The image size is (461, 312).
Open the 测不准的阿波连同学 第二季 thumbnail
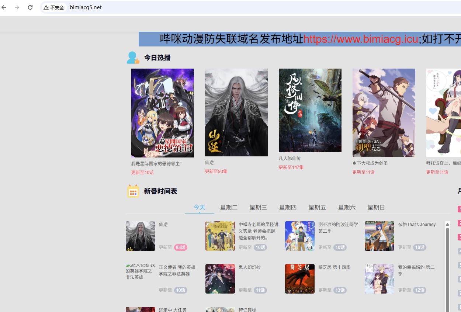tap(300, 236)
